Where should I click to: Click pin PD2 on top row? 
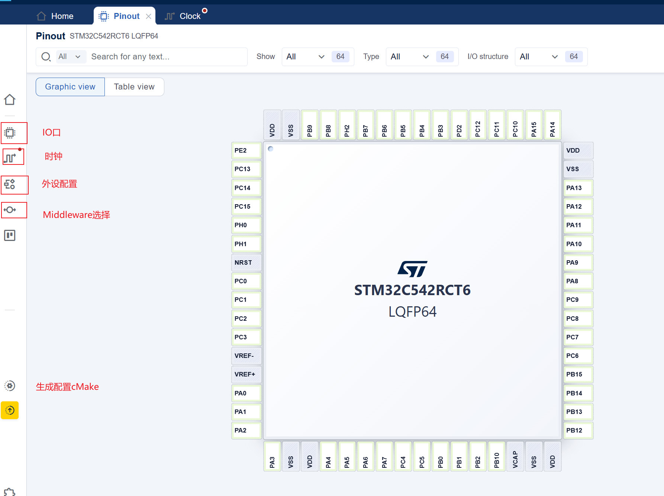(x=459, y=125)
